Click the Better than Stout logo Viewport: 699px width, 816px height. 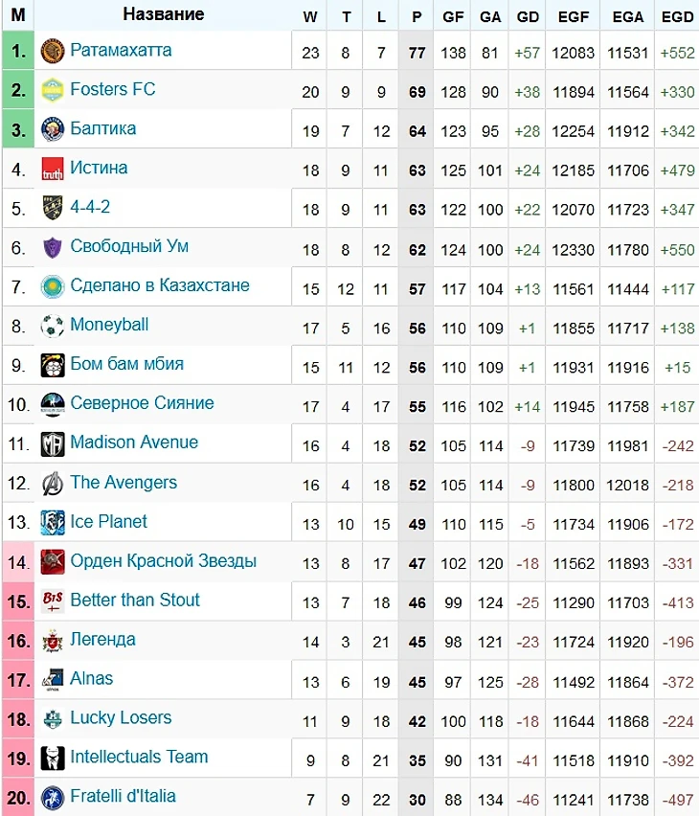(53, 601)
